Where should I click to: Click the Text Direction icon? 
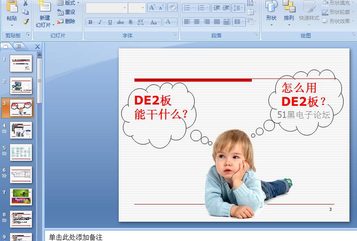pyautogui.click(x=251, y=3)
